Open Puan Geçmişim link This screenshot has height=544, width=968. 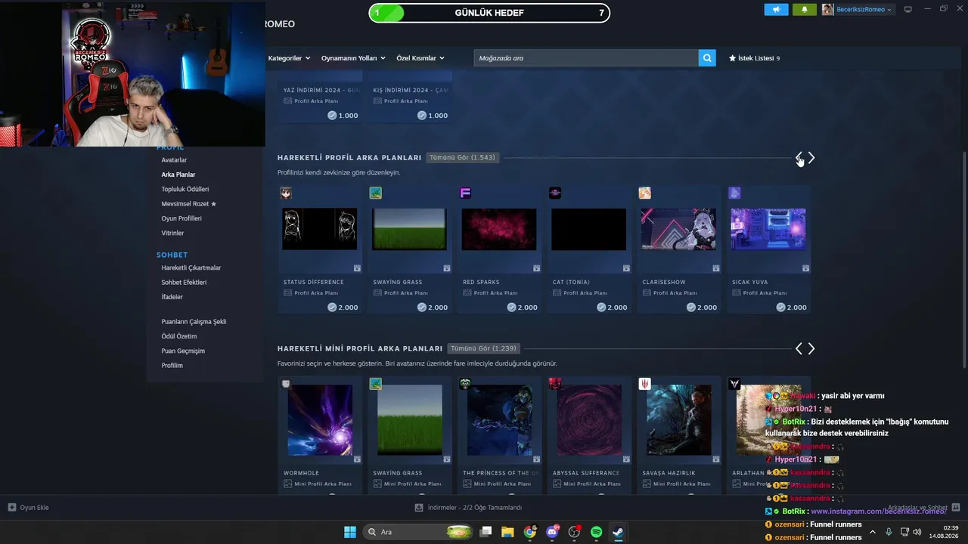coord(183,351)
